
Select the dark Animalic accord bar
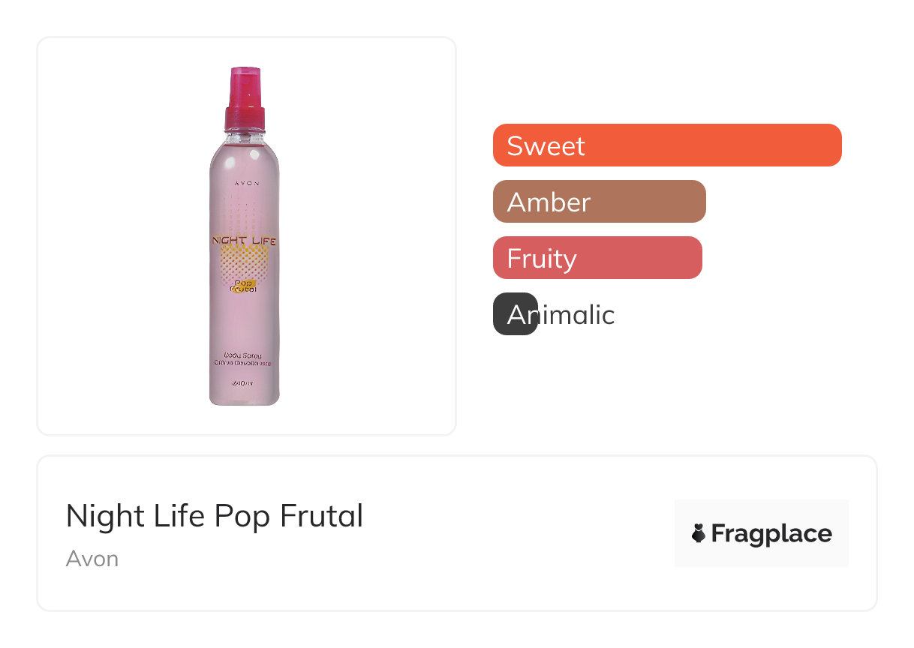click(515, 314)
